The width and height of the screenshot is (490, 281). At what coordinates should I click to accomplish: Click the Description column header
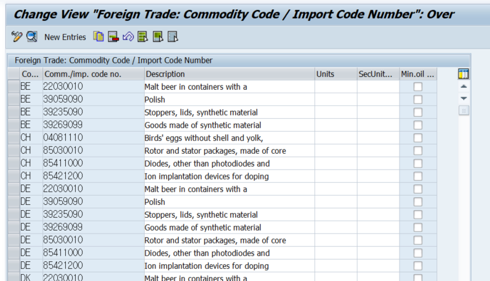[230, 74]
